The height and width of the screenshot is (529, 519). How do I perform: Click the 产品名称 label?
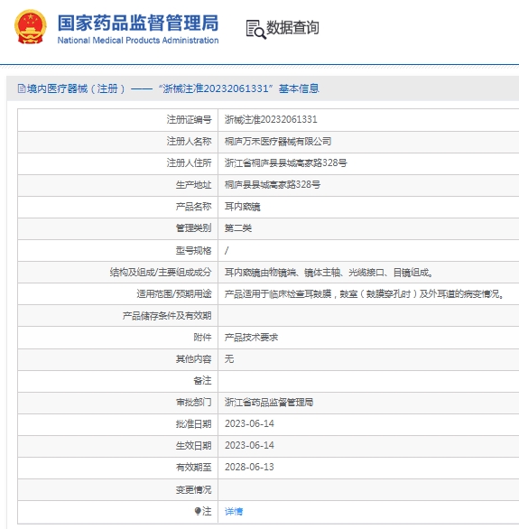pos(193,207)
